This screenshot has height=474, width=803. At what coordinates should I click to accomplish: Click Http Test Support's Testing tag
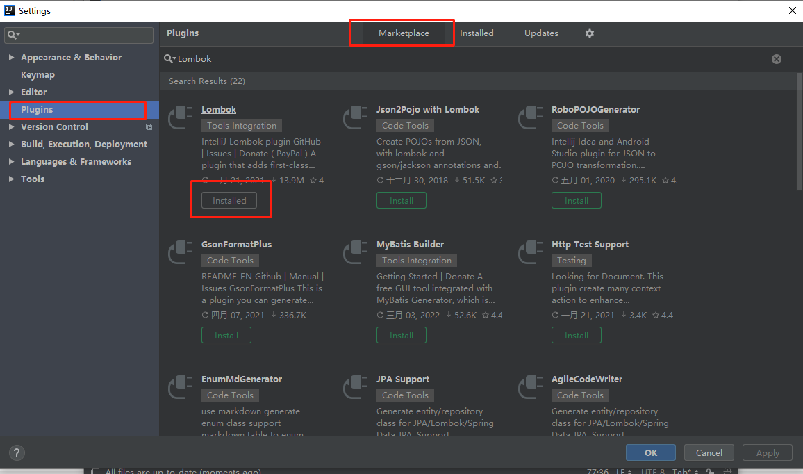[x=572, y=261]
